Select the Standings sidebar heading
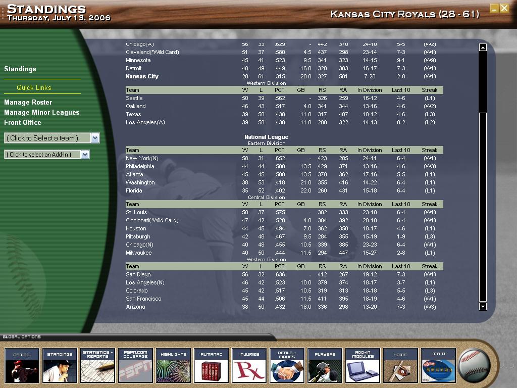 pyautogui.click(x=20, y=69)
